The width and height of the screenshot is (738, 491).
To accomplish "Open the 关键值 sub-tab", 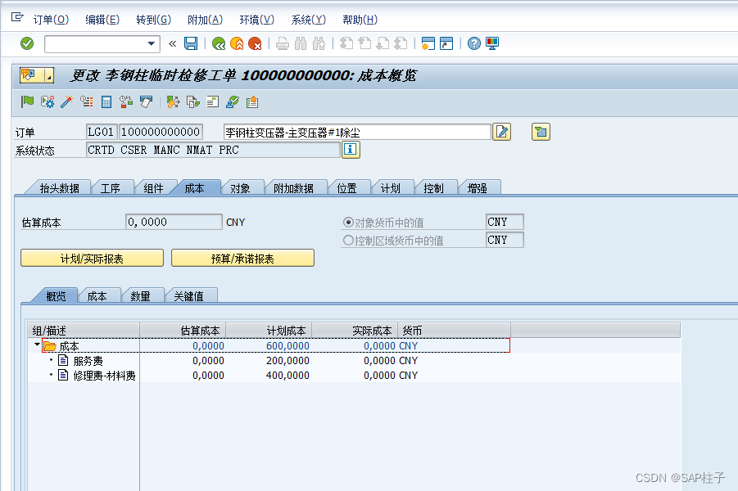I will (x=188, y=296).
